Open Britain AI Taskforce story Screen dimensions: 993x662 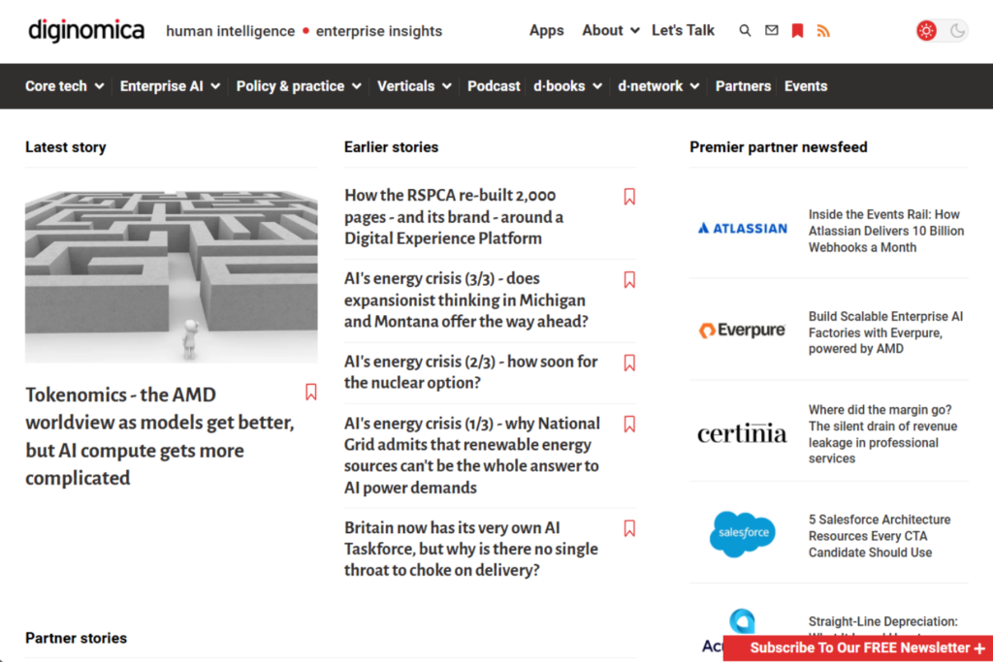470,549
